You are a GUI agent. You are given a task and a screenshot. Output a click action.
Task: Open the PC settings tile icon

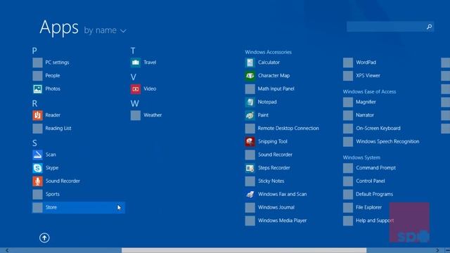coord(37,63)
